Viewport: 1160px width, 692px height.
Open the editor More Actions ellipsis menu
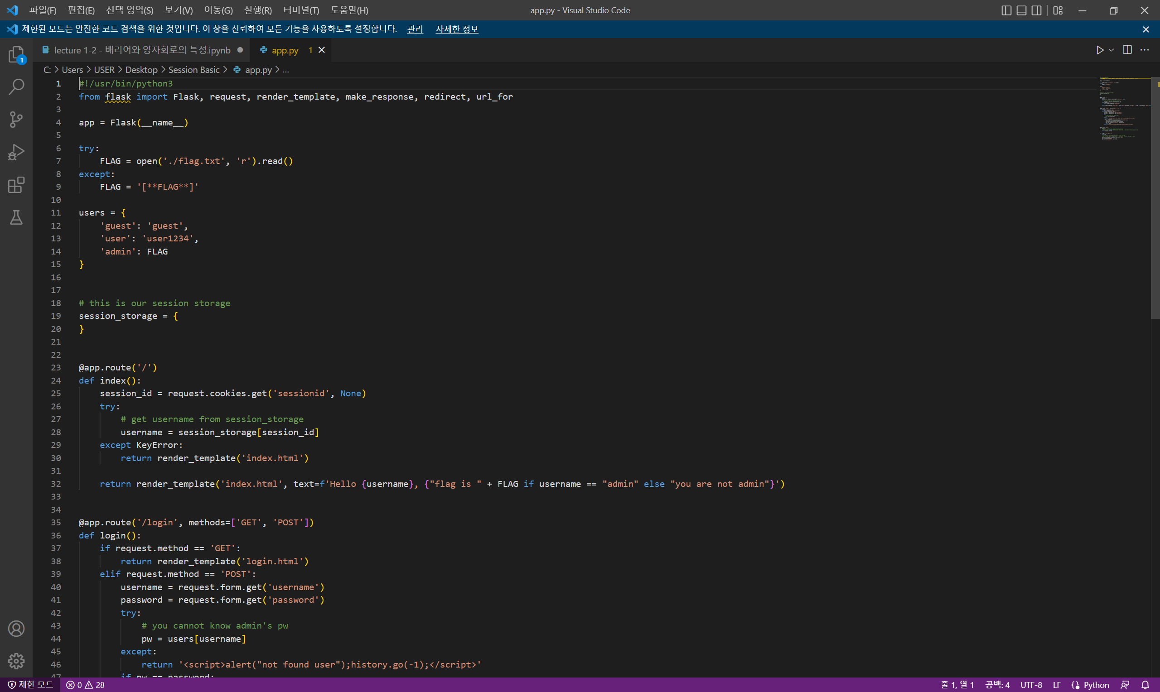[1145, 50]
